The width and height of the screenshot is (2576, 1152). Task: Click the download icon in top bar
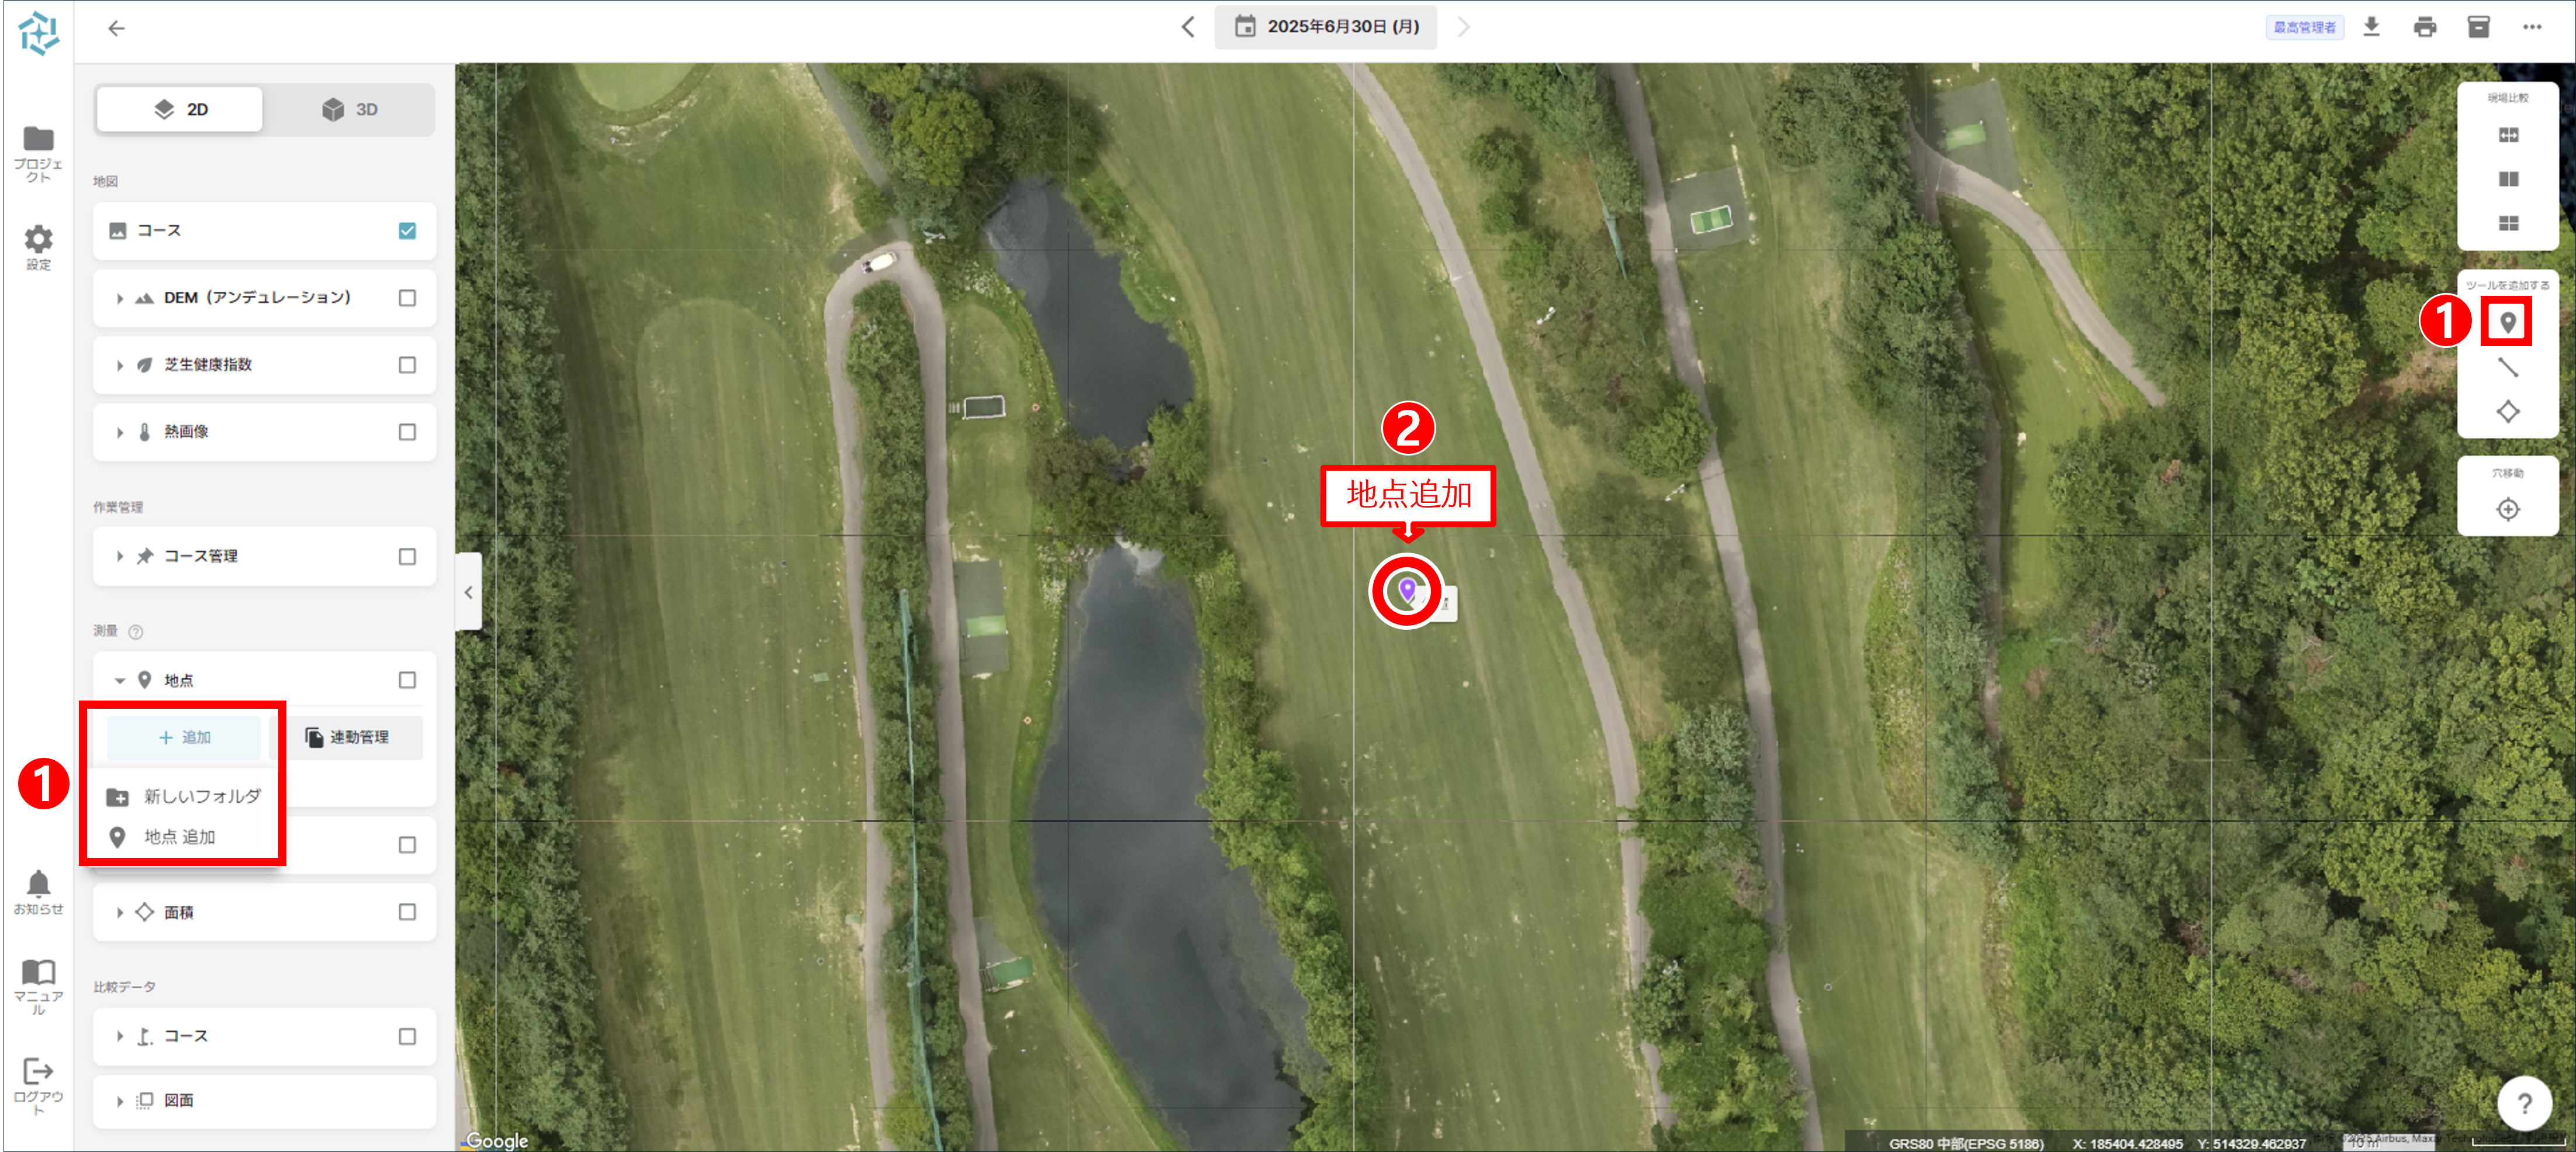(x=2371, y=27)
